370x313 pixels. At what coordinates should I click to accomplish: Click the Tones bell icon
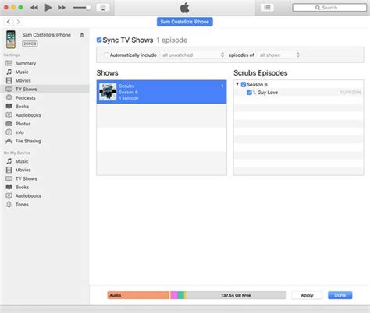pyautogui.click(x=9, y=205)
